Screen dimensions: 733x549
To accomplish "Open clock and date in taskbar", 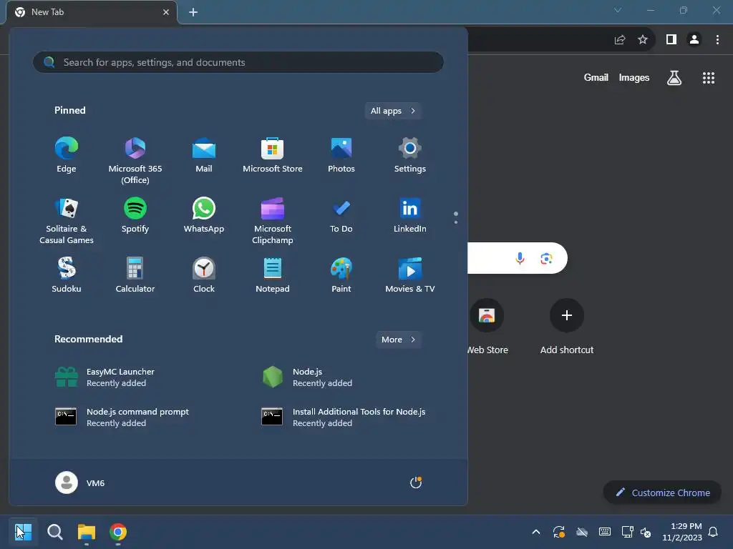I will pos(682,532).
